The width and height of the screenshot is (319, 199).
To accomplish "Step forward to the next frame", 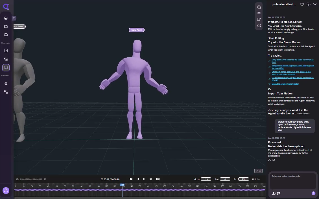I will [150, 179].
